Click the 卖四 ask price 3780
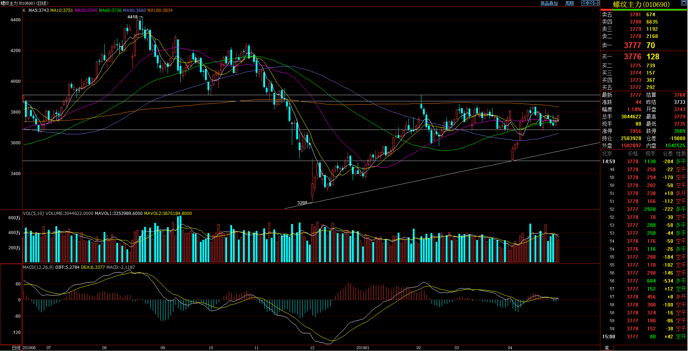The width and height of the screenshot is (688, 351). coord(635,22)
